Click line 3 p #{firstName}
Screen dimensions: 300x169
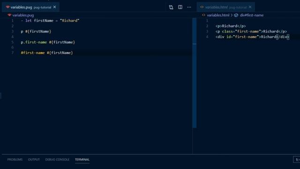(36, 31)
